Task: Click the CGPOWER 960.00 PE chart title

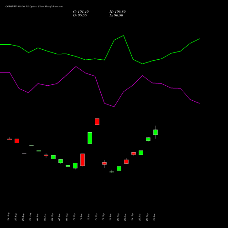Action: (34, 6)
